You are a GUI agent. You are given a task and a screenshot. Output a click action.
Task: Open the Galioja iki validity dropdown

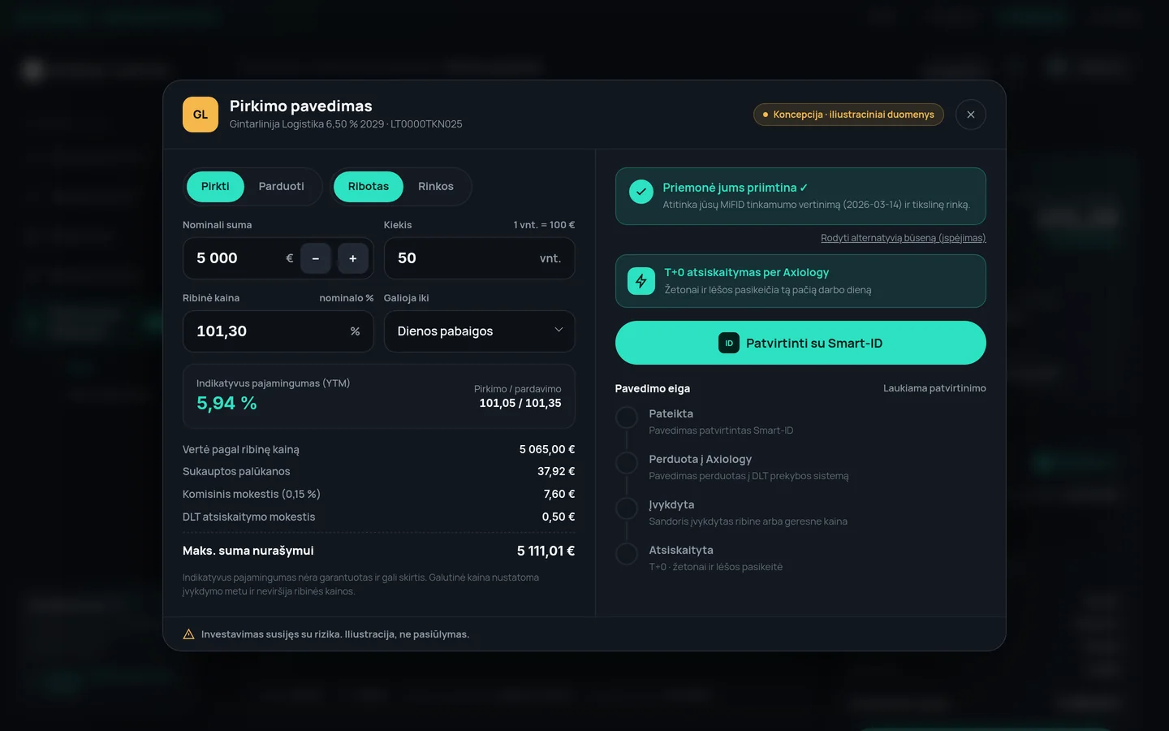[x=480, y=331]
